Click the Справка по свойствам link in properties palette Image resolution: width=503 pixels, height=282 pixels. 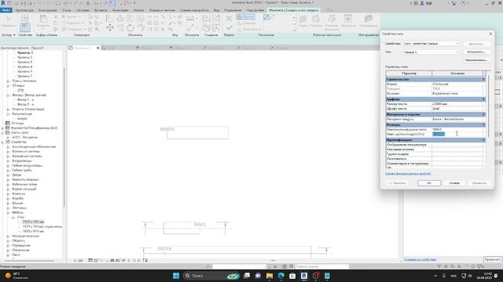420,259
